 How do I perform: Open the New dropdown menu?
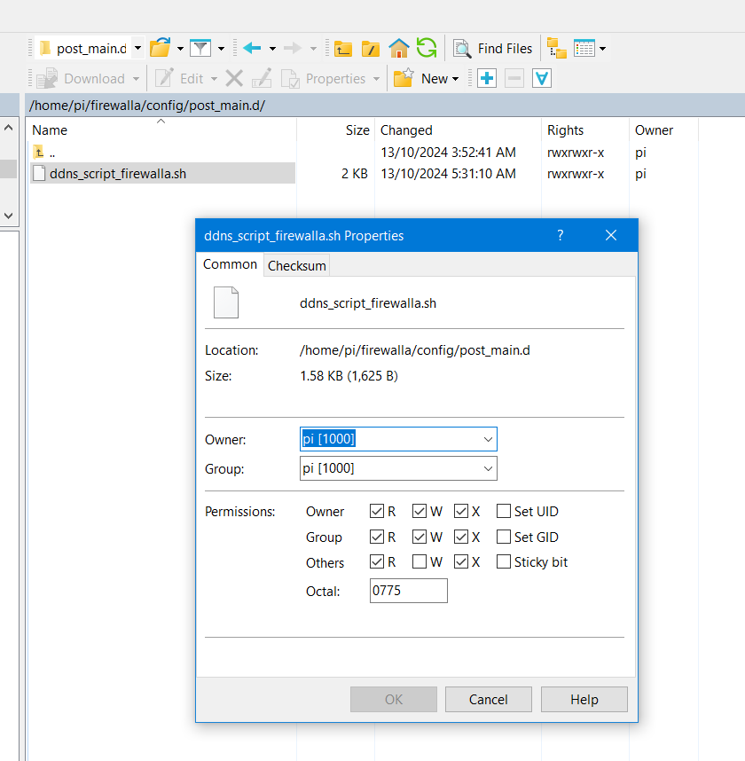439,78
